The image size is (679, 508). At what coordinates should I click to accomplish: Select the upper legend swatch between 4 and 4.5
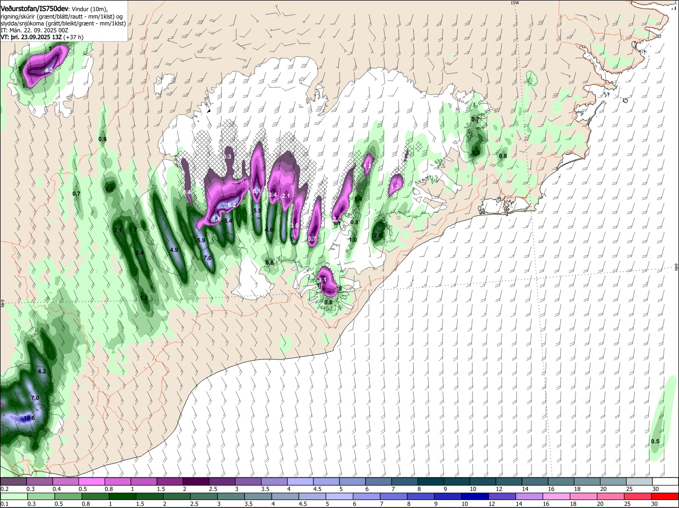(301, 481)
